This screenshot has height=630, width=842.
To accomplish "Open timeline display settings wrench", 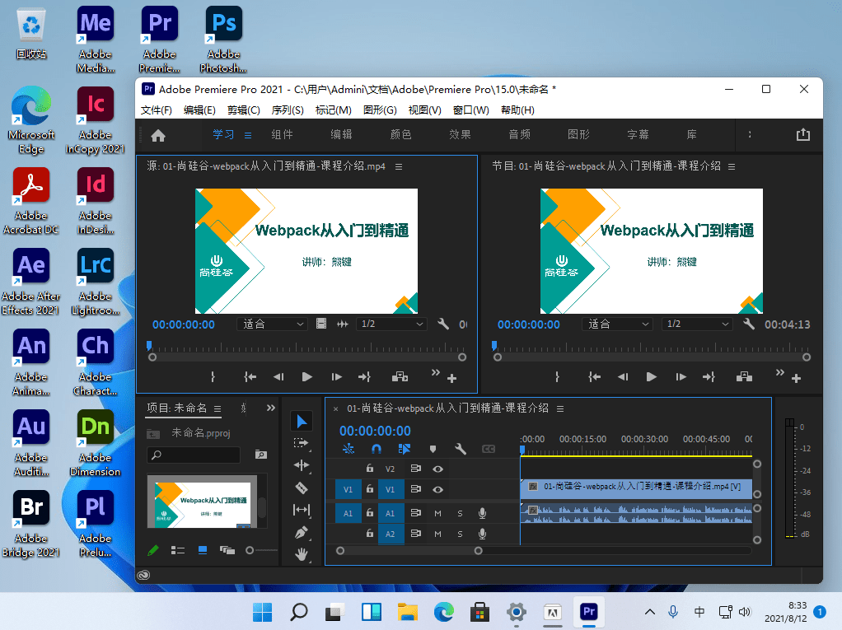I will 461,449.
